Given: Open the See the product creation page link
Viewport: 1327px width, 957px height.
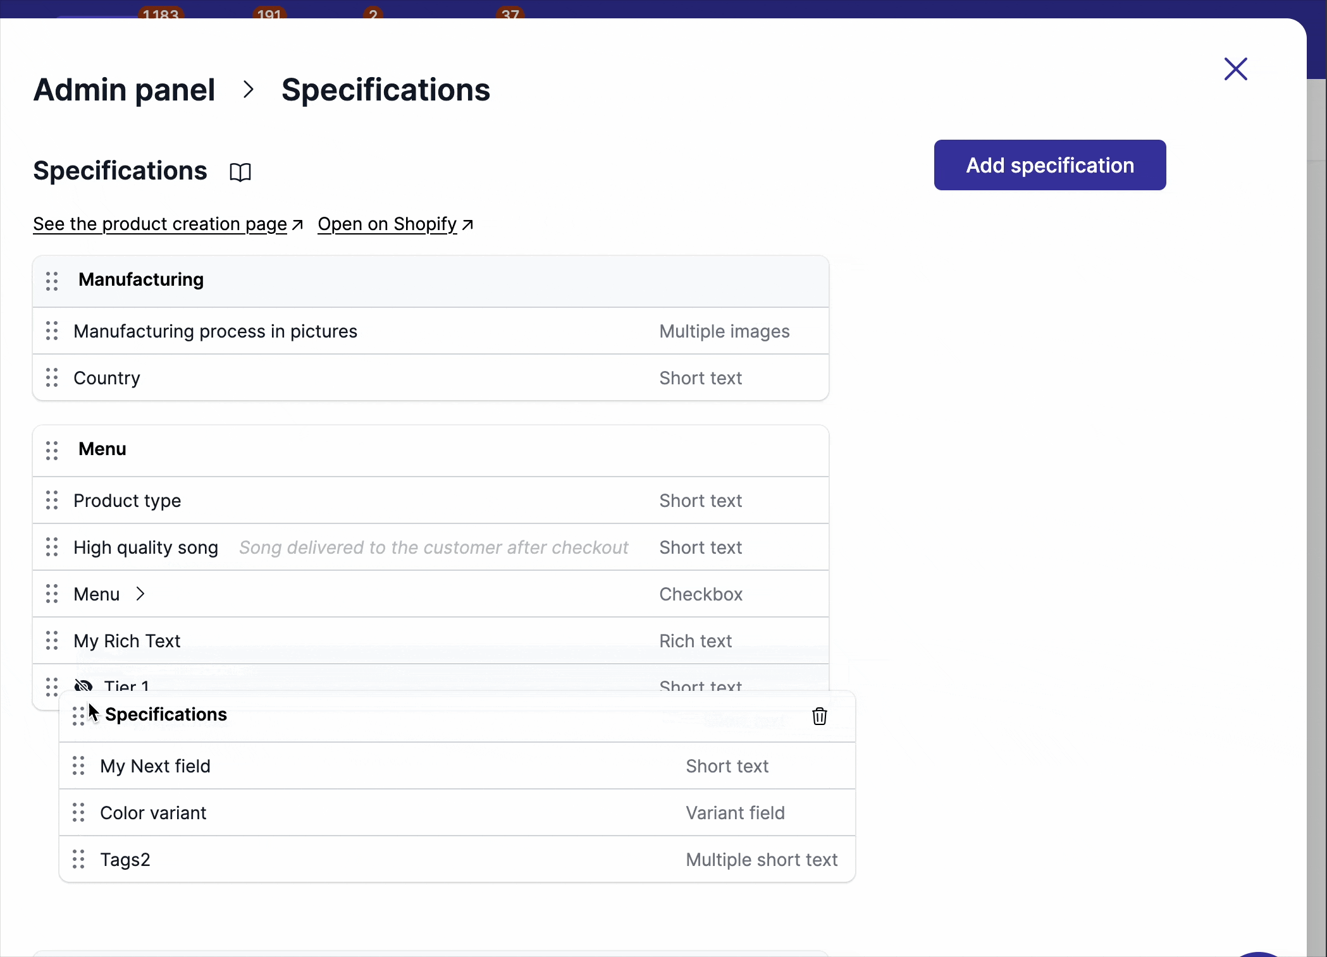Looking at the screenshot, I should pos(160,224).
